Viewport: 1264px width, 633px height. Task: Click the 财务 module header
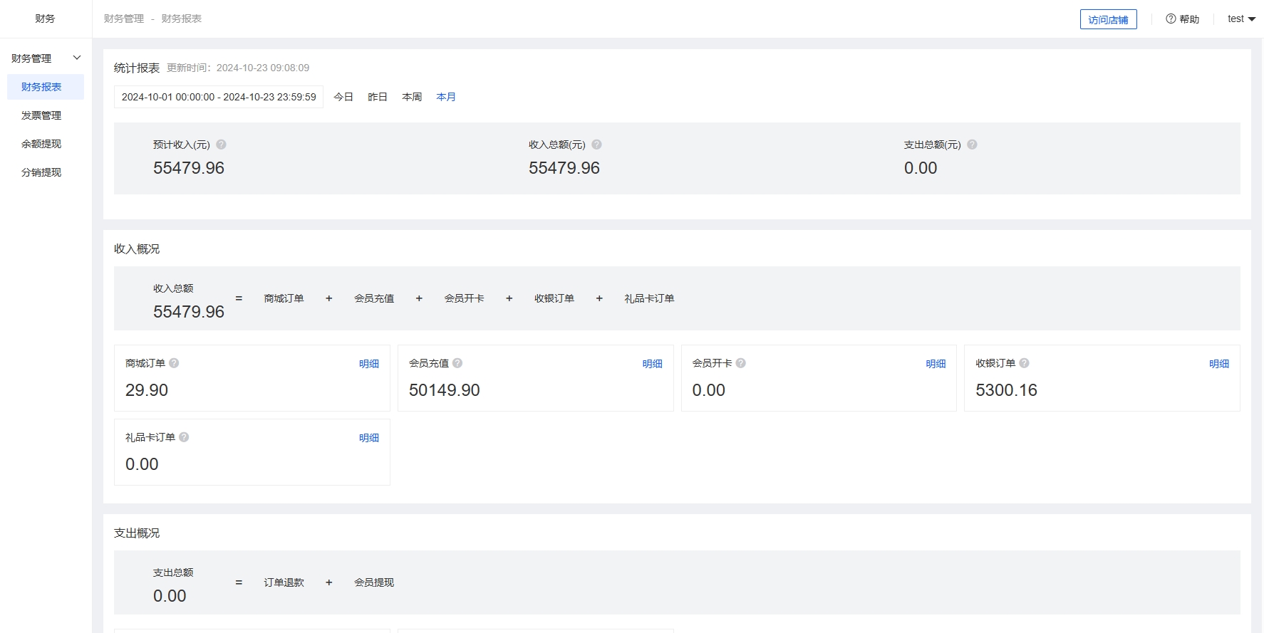coord(45,19)
